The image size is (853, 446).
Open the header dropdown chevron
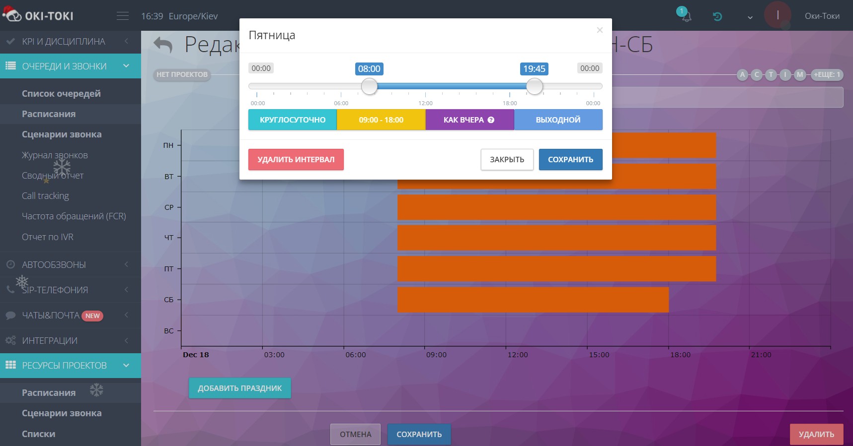[x=750, y=17]
